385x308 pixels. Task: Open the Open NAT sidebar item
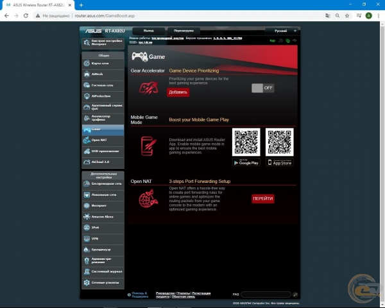pos(103,141)
